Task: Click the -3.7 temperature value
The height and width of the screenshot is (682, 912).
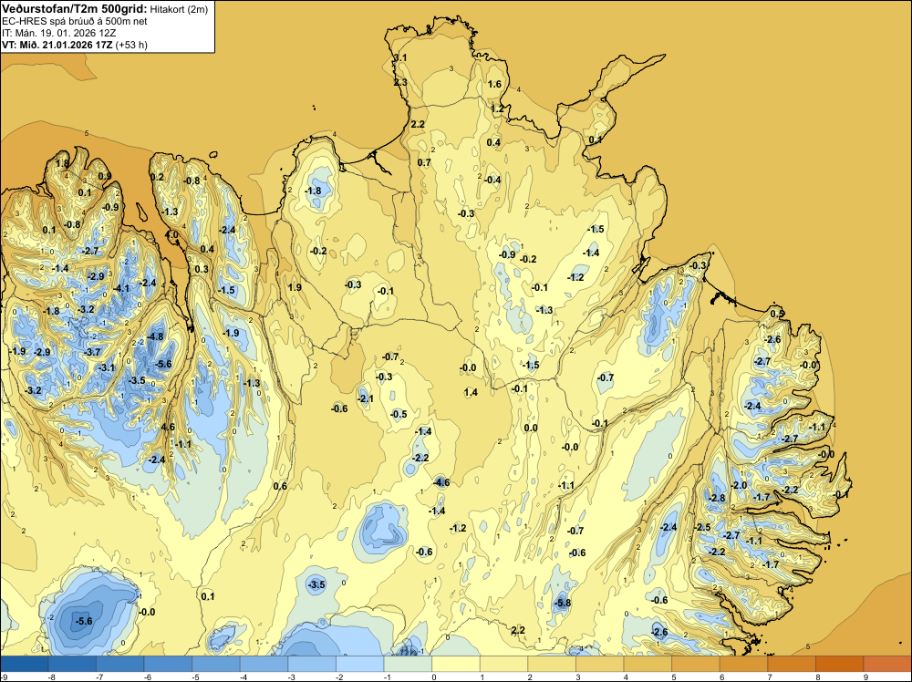Action: (x=92, y=352)
